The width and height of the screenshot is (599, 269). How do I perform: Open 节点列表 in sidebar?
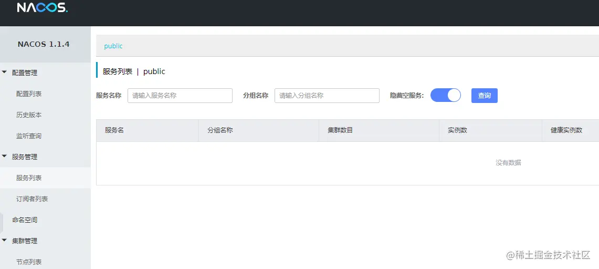[29, 262]
